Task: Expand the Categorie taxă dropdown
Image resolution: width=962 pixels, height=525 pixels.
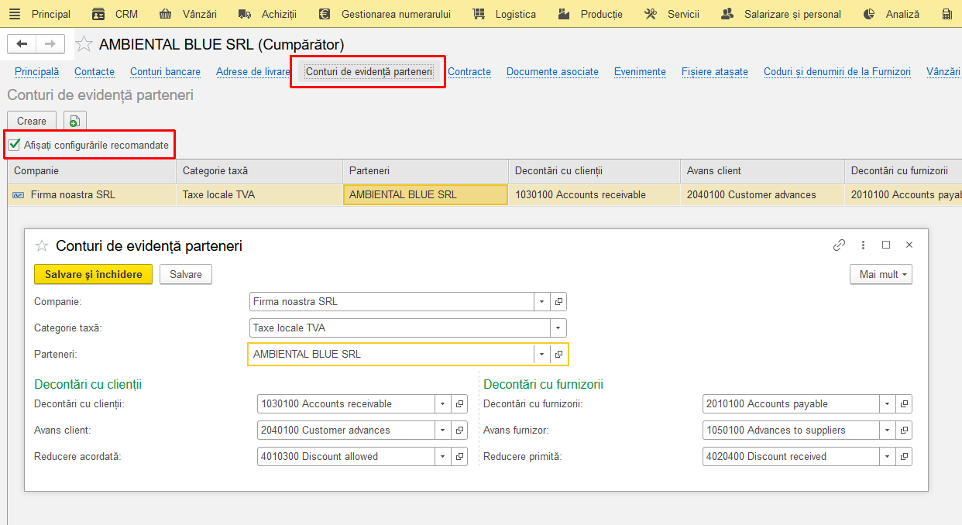Action: [558, 328]
